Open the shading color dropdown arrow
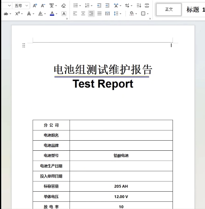Image resolution: width=205 pixels, height=209 pixels. pos(136,14)
